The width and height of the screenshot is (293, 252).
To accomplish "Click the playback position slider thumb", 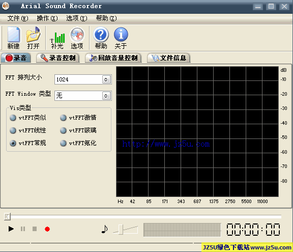I will pyautogui.click(x=7, y=217).
